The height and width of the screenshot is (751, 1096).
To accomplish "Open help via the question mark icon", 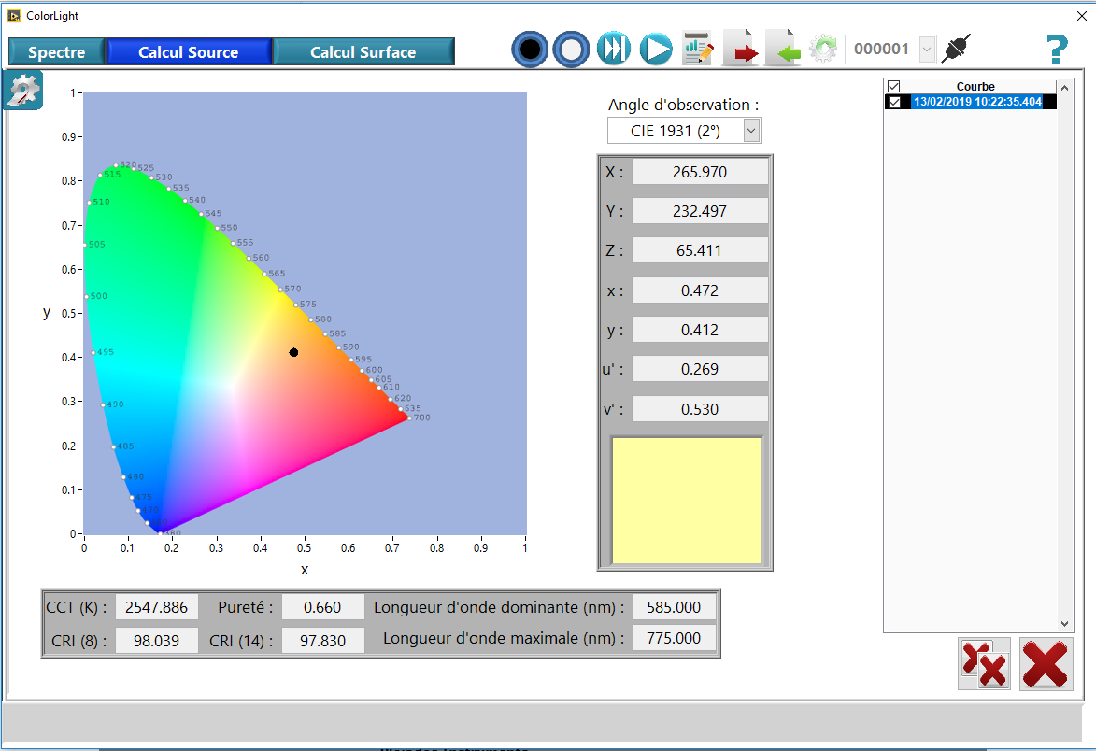I will 1057,50.
